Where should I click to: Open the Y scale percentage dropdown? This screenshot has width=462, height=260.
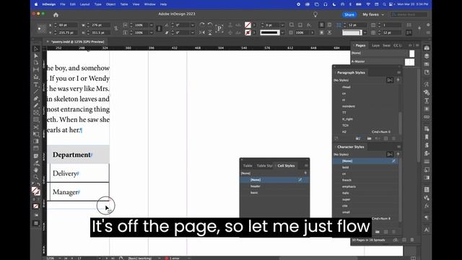click(x=151, y=32)
